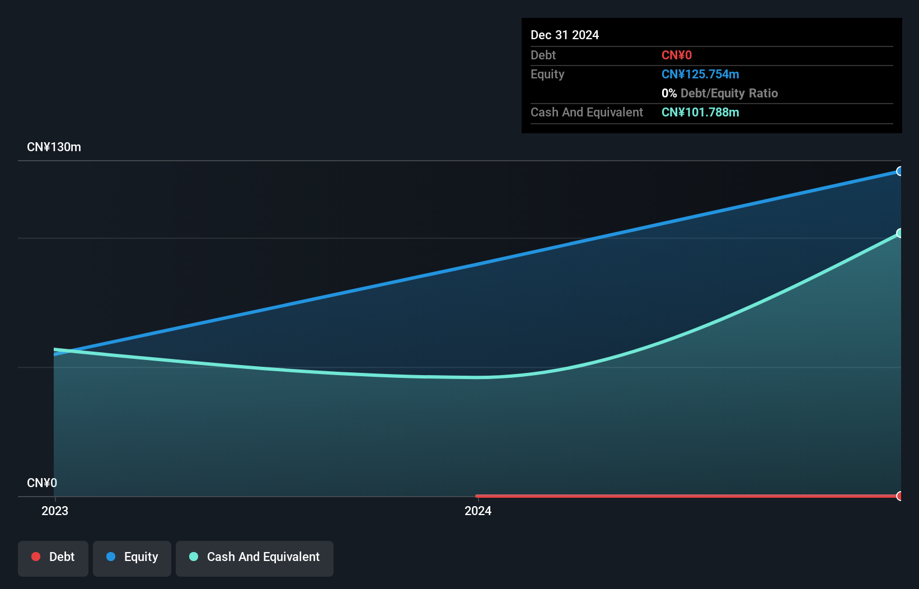Select the Equity endpoint marker on chart

click(899, 171)
